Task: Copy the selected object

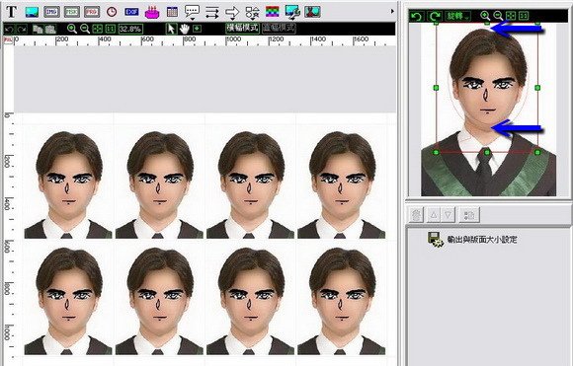Action: (x=38, y=29)
